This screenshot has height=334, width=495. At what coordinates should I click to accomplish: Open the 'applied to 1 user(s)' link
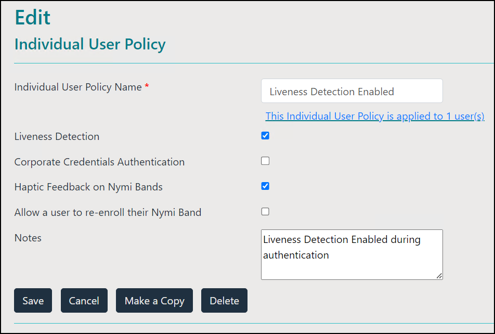pos(375,117)
